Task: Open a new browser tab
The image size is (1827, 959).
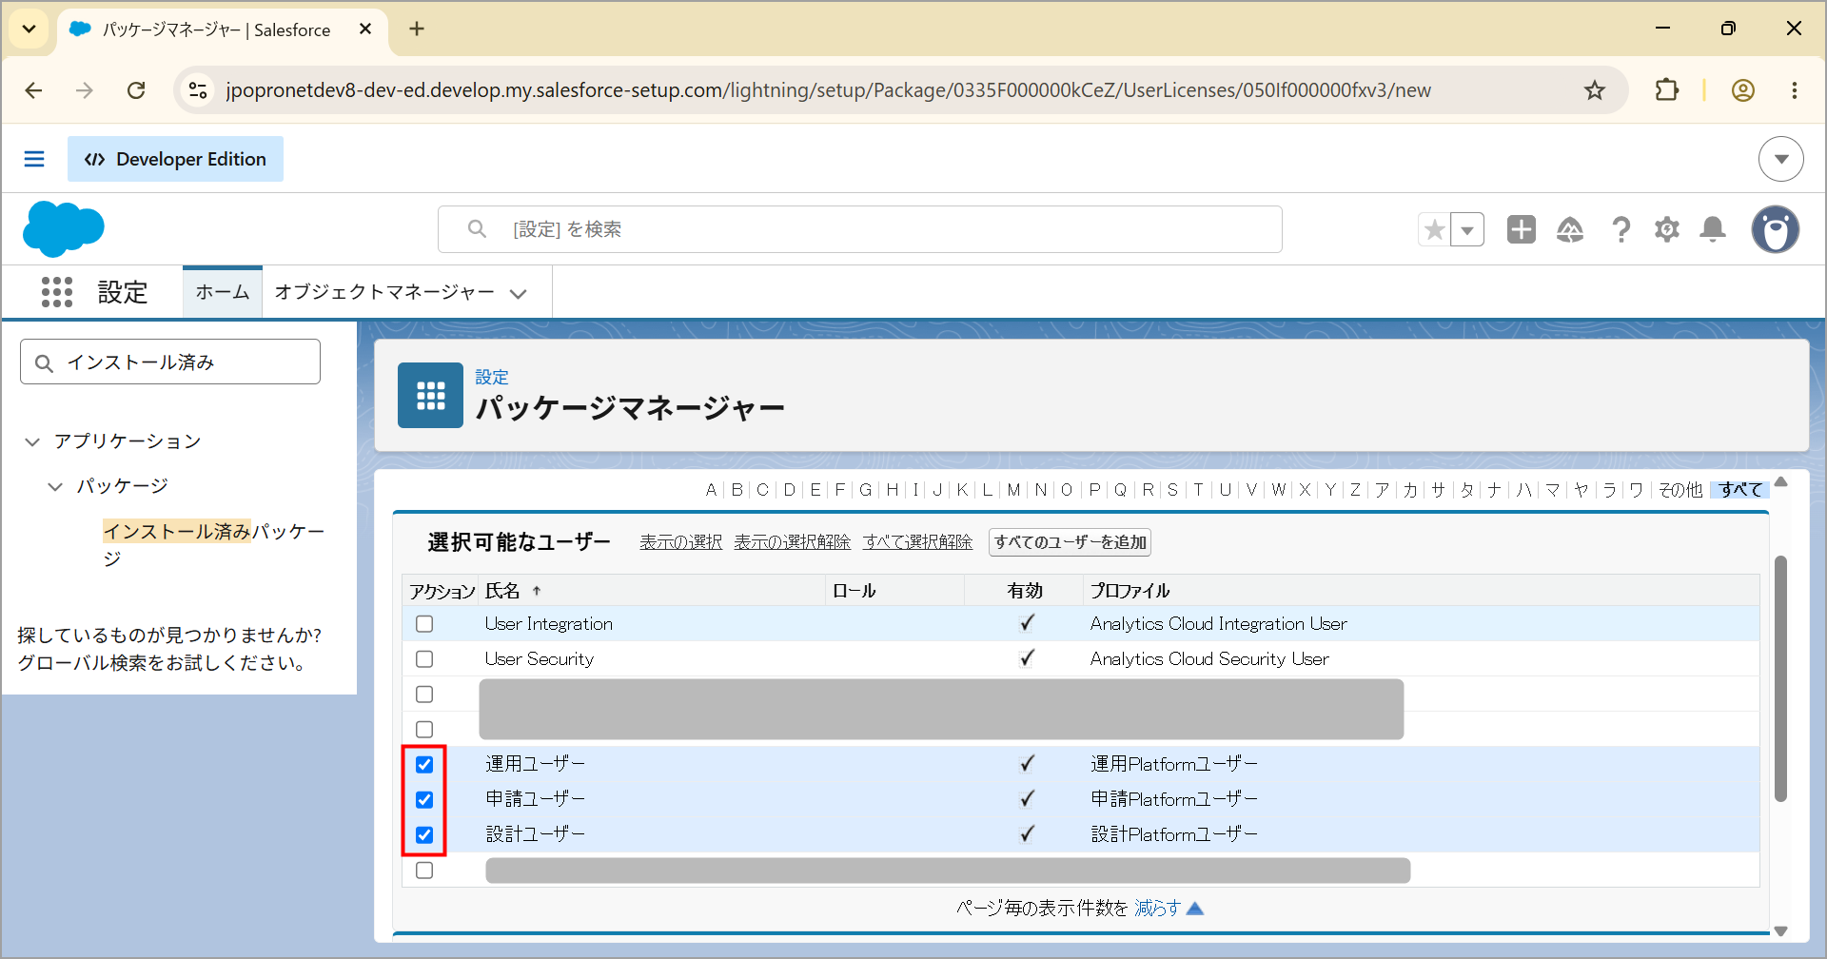Action: pos(417,29)
